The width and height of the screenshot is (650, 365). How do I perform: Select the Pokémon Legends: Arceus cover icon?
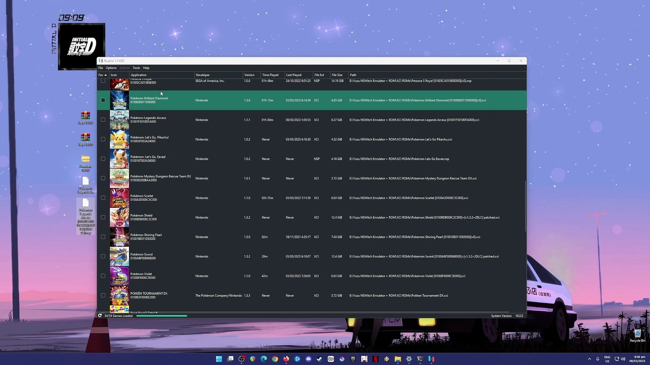119,120
